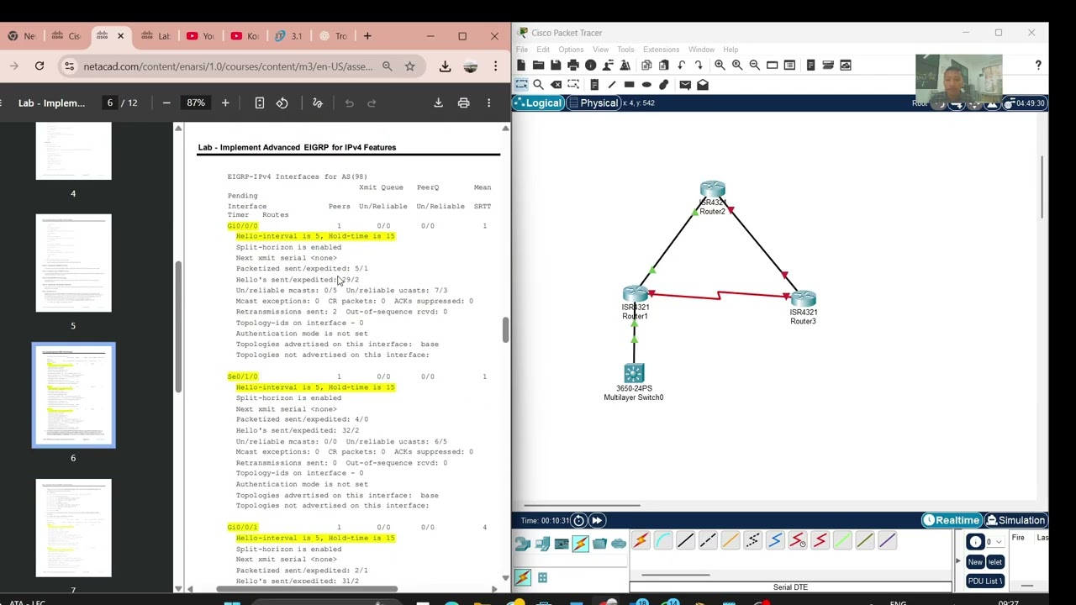The width and height of the screenshot is (1076, 605).
Task: Select the Connections category lightning icon
Action: (x=580, y=544)
